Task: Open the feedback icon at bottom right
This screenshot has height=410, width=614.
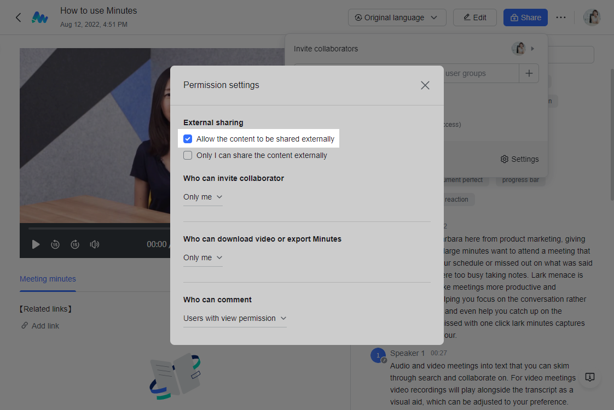Action: pyautogui.click(x=589, y=377)
